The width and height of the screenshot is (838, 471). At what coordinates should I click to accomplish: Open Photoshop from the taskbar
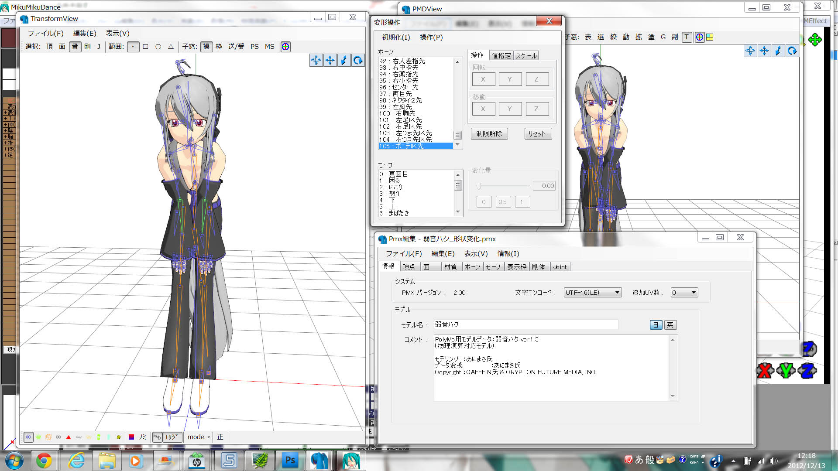290,461
